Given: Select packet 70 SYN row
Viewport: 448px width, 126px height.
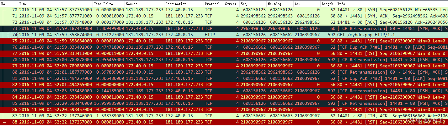Looking at the screenshot, I should pos(224,10).
